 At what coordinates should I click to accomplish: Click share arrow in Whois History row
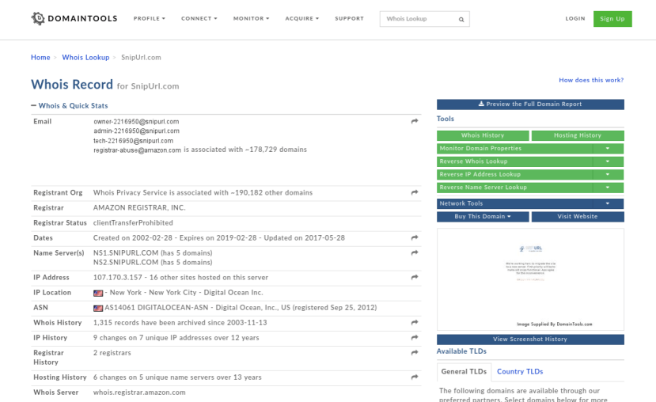point(414,323)
